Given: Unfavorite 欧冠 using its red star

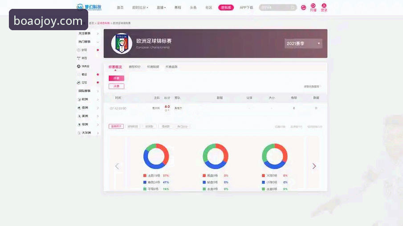Looking at the screenshot, I should click(x=98, y=50).
